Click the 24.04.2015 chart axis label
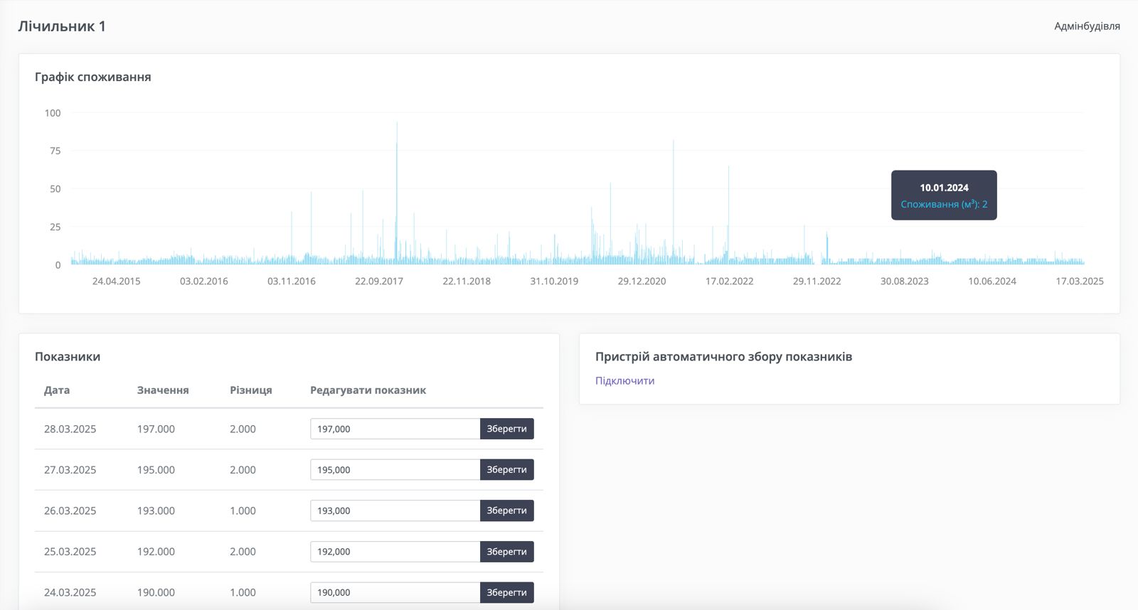Screen dimensions: 1138x610 point(117,281)
